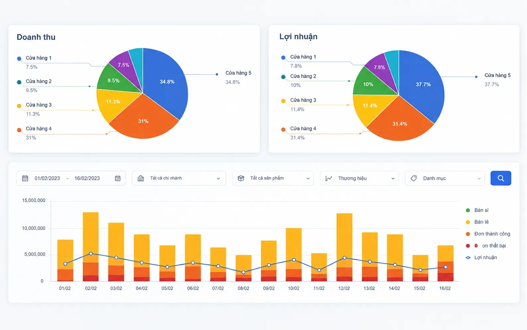This screenshot has height=330, width=527.
Task: Open the calendar icon after 16/02/2023
Action: pyautogui.click(x=118, y=178)
